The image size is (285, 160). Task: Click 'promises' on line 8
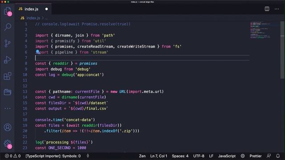click(88, 64)
